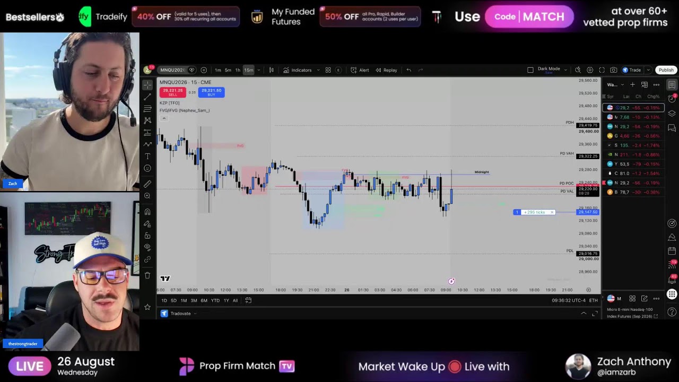Select the text annotation tool
This screenshot has height=382, width=679.
point(147,157)
